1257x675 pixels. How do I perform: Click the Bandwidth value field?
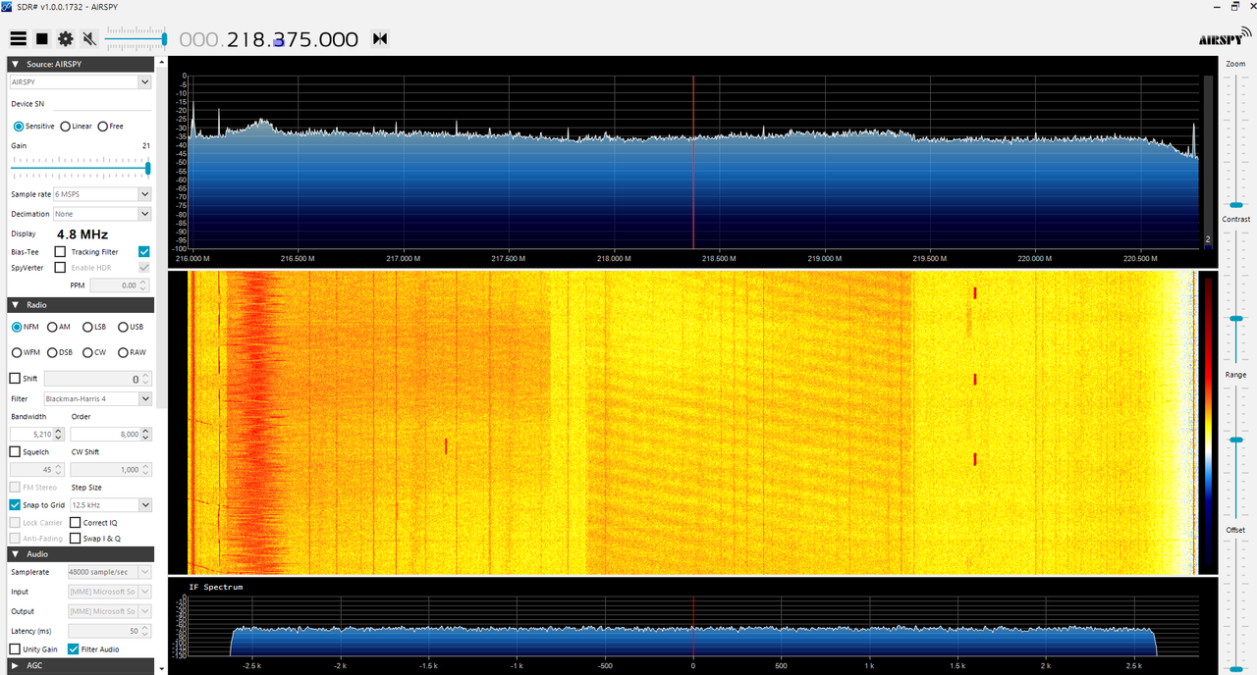(x=37, y=434)
